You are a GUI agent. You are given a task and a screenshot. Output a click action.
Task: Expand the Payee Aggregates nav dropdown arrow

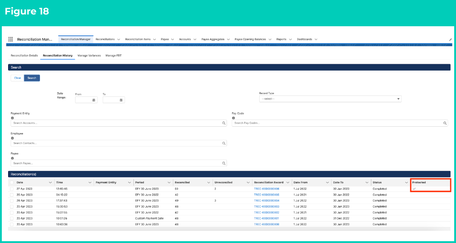tap(228, 39)
